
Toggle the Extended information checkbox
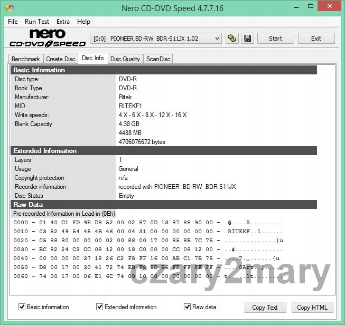[x=100, y=307]
